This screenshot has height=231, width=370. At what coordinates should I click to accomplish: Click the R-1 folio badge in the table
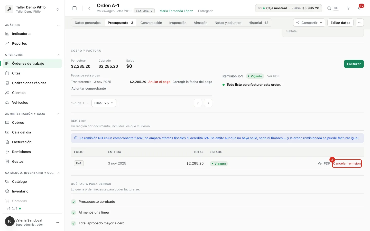tap(79, 163)
